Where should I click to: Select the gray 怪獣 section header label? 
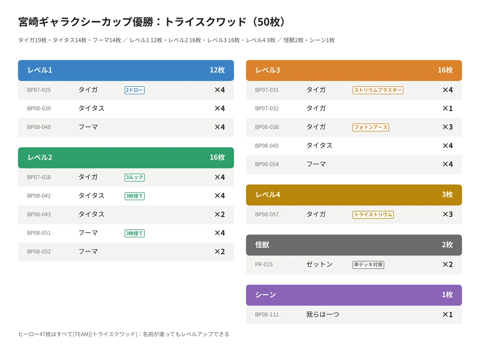pos(262,244)
